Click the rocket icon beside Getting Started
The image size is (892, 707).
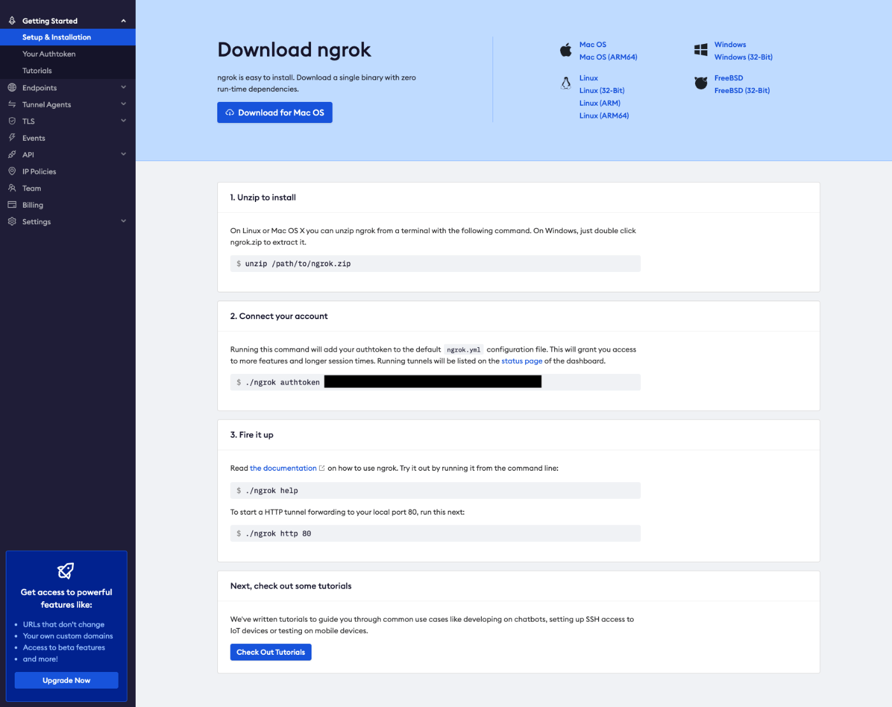point(12,20)
